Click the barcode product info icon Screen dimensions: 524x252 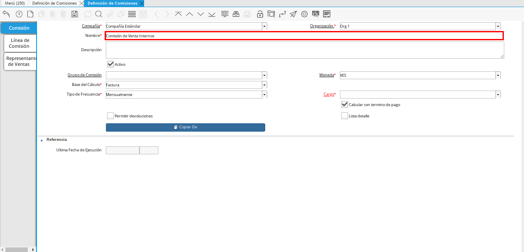pyautogui.click(x=316, y=14)
